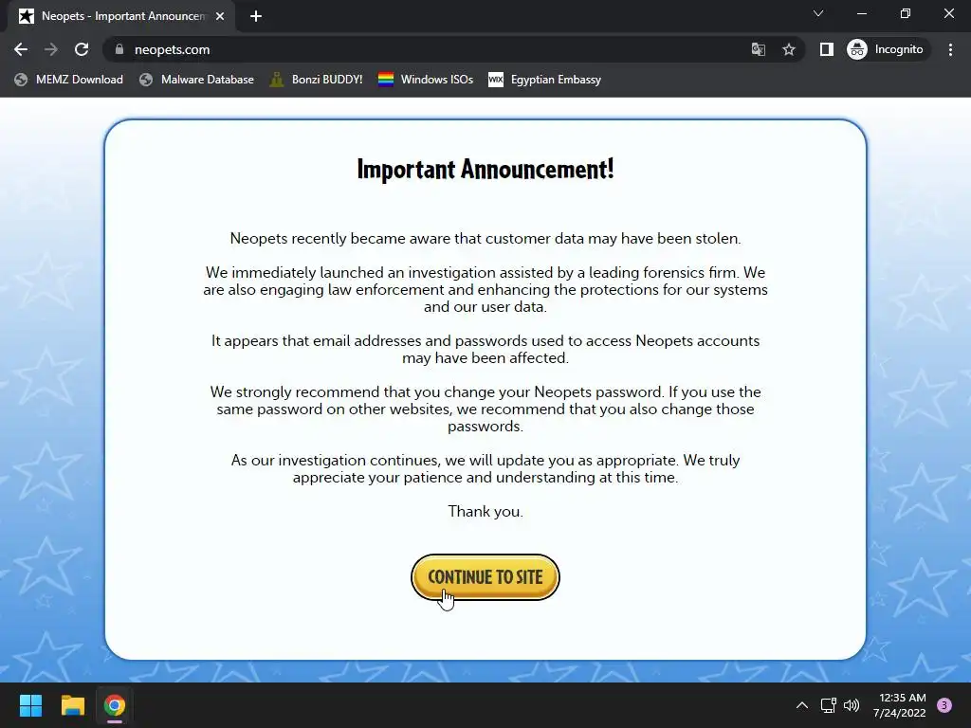Click the Chrome taskbar icon
The height and width of the screenshot is (728, 971).
115,705
